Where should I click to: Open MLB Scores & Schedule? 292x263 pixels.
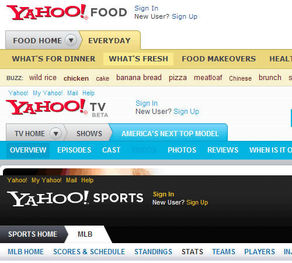[89, 252]
